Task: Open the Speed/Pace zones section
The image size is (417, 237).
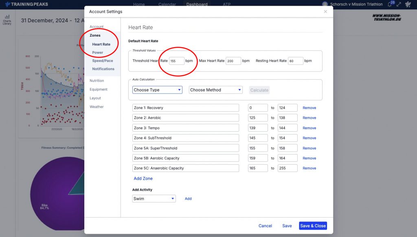Action: [x=103, y=61]
